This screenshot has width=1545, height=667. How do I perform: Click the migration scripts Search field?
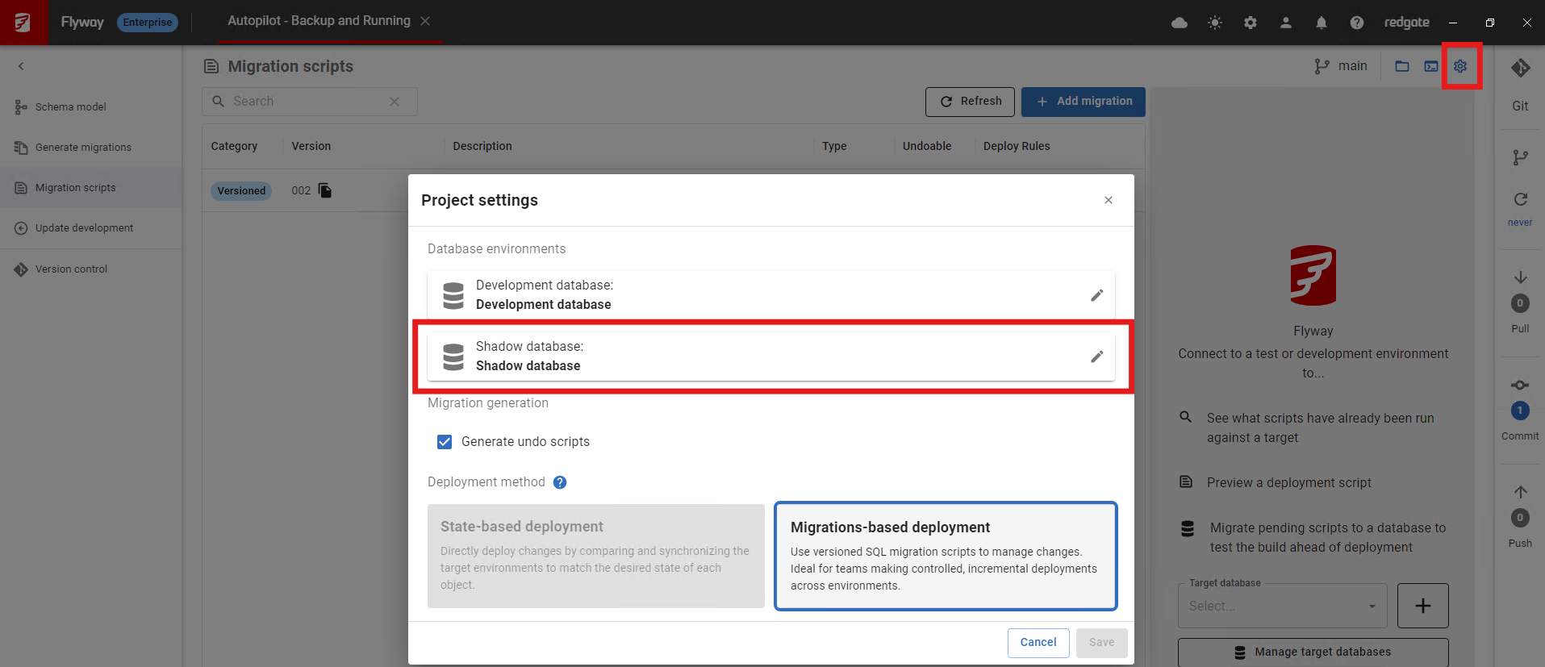click(307, 102)
